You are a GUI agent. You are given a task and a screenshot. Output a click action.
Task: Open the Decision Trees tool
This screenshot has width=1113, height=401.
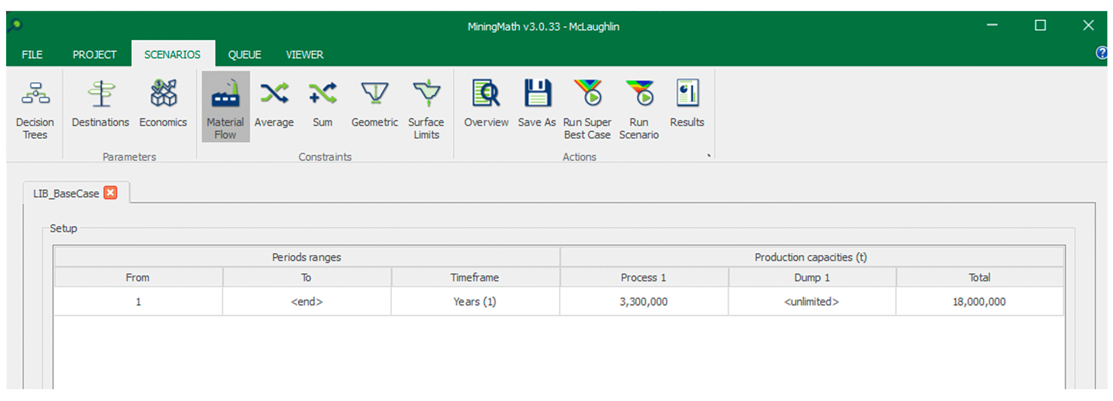click(x=35, y=109)
